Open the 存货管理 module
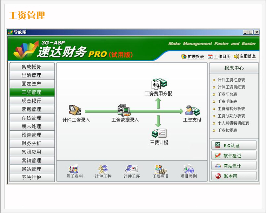 [x=32, y=118]
